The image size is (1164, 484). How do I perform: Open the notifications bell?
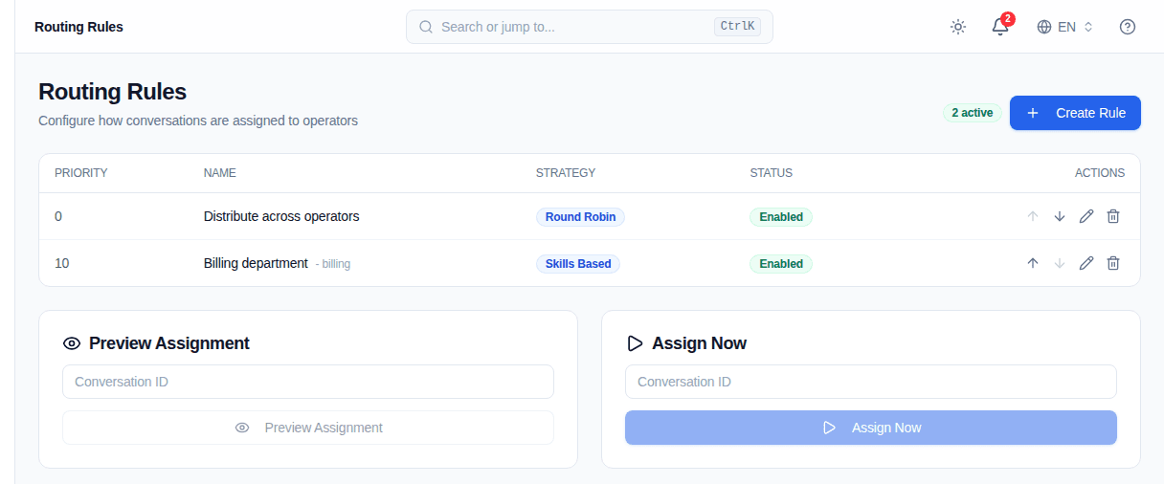[x=1000, y=27]
